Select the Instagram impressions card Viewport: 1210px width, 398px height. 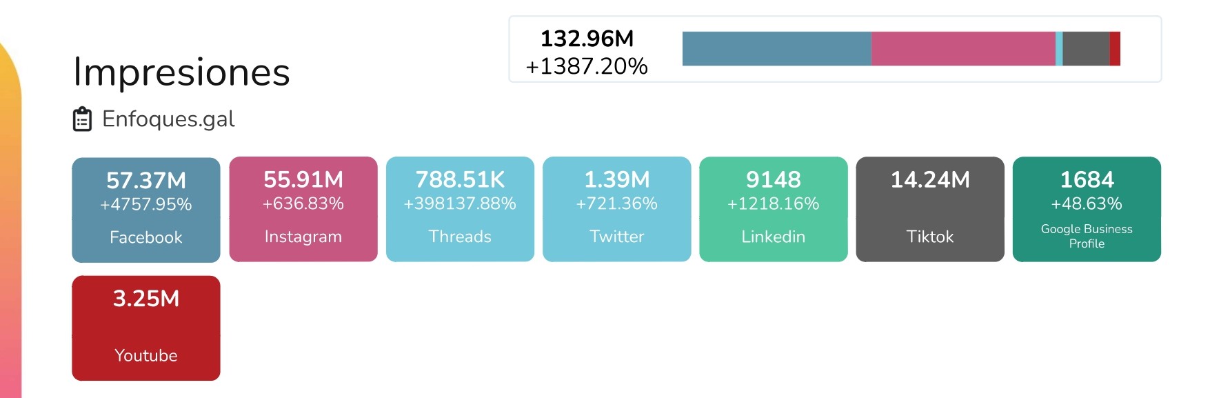coord(303,210)
